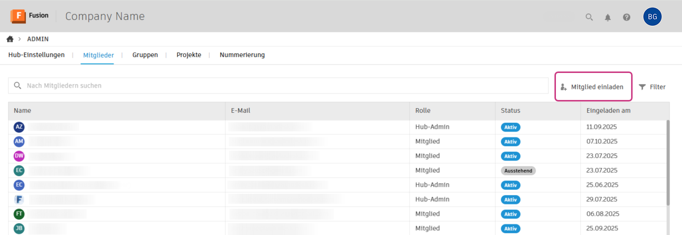Click the ADMIN breadcrumb link
Viewport: 682px width, 235px height.
click(38, 39)
